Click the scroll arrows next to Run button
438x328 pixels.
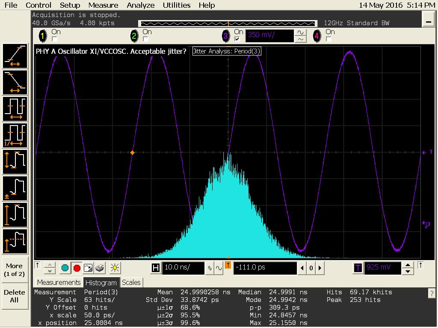50,268
